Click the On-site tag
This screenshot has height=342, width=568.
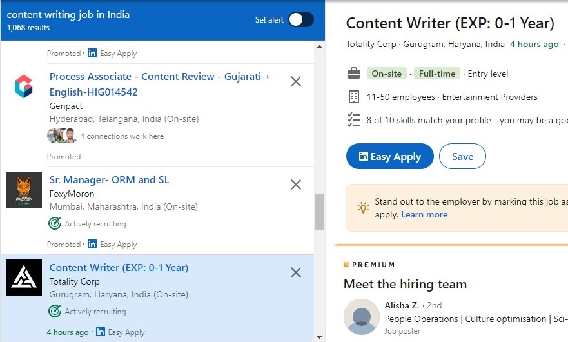[387, 74]
